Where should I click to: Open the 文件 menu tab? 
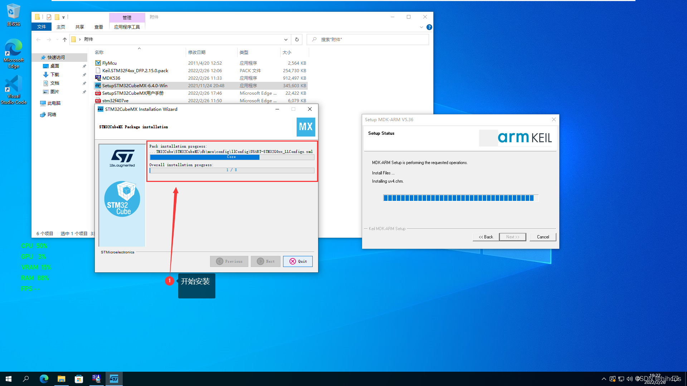point(42,27)
